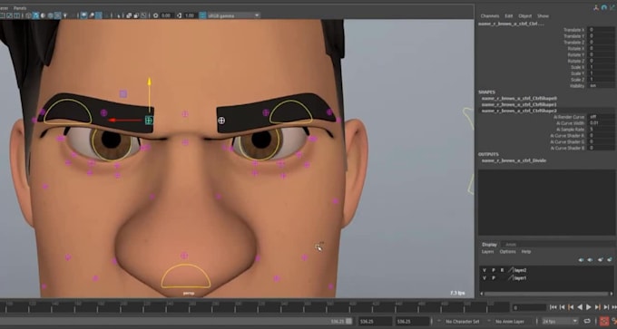617x329 pixels.
Task: Open the Panels menu in viewport
Action: [x=20, y=8]
